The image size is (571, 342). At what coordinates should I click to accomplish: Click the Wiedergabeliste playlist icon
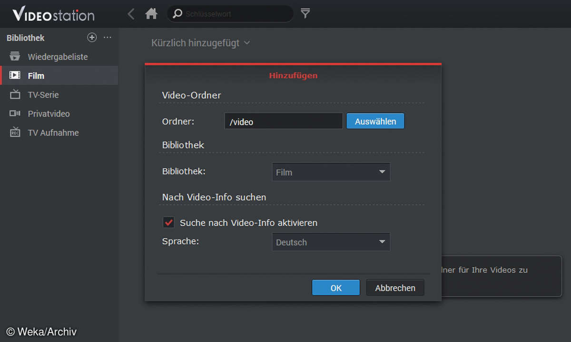[x=15, y=57]
